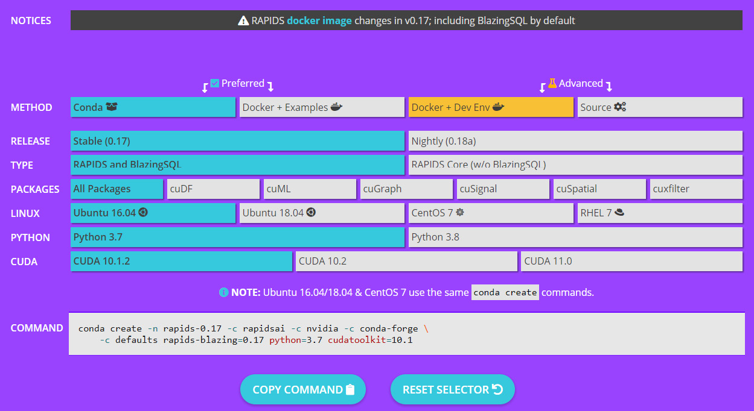Select Python 3.7 version
The image size is (754, 411).
coord(237,237)
